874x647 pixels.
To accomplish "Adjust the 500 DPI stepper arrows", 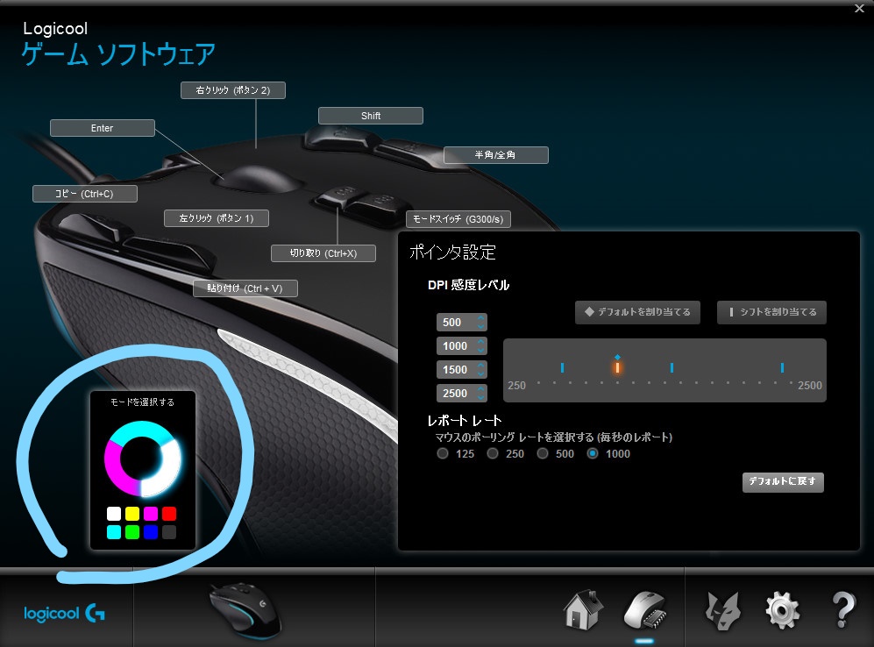I will point(480,322).
